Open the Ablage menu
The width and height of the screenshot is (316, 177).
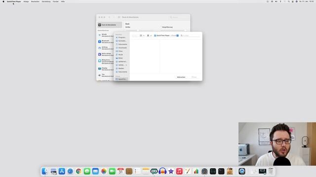tap(26, 1)
